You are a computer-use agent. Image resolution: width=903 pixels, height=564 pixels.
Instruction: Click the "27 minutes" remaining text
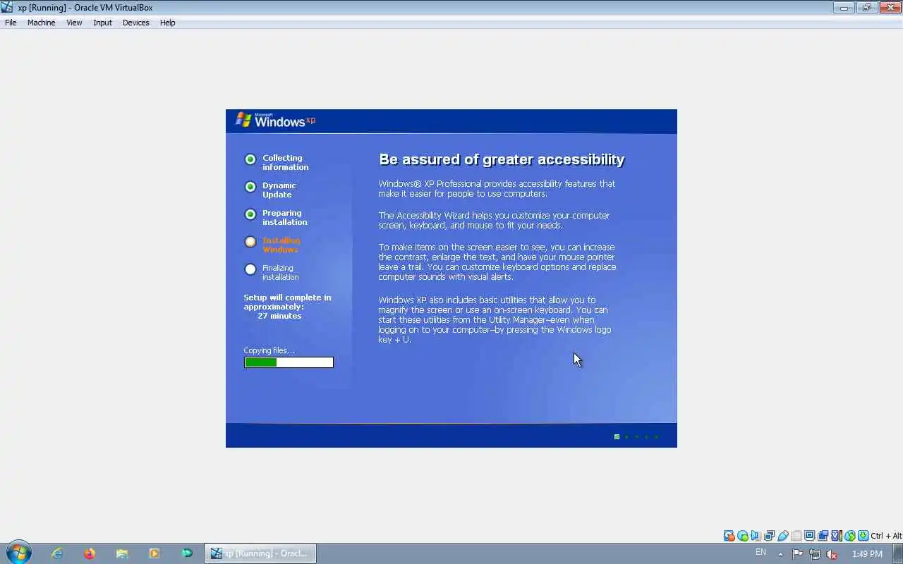279,316
